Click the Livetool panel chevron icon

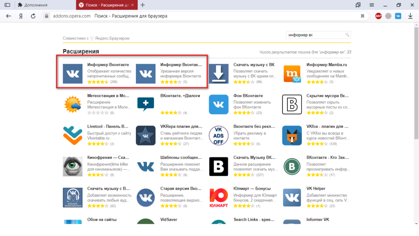pyautogui.click(x=73, y=135)
